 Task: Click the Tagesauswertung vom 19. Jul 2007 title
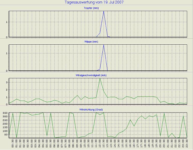pyautogui.click(x=94, y=2)
